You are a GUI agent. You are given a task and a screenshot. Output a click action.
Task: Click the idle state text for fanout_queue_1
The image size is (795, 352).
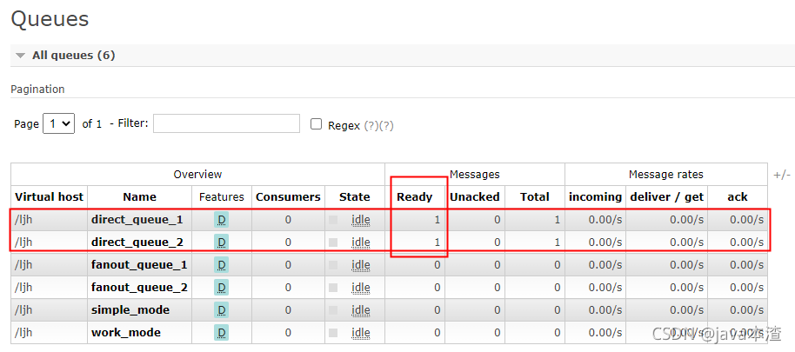pyautogui.click(x=360, y=265)
